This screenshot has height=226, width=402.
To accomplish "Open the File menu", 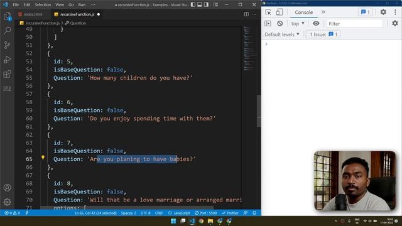I will coord(16,4).
